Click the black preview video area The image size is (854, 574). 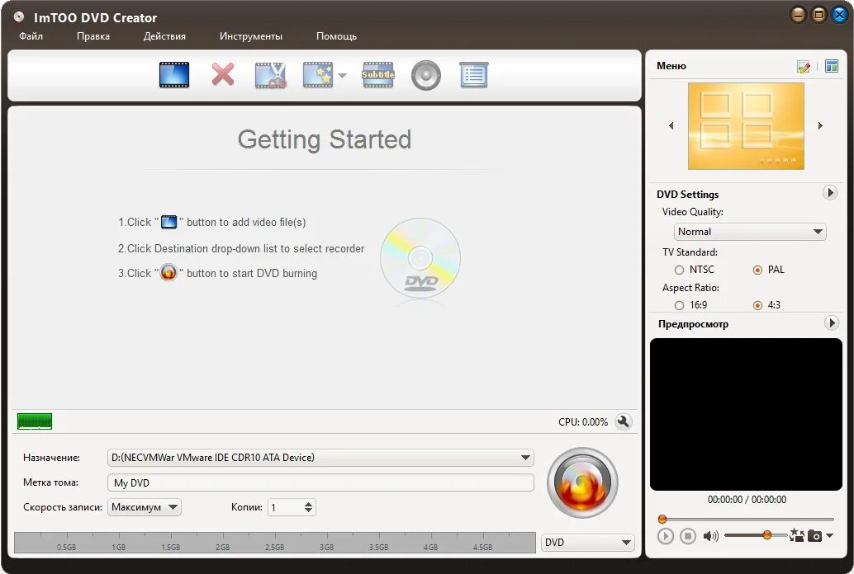pyautogui.click(x=746, y=414)
